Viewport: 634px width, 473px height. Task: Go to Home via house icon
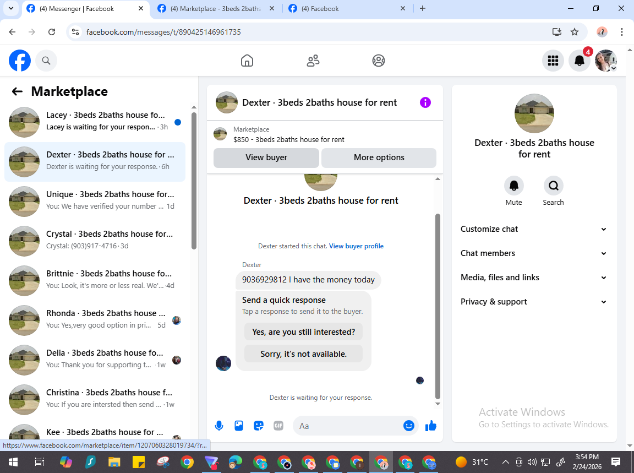pos(247,61)
